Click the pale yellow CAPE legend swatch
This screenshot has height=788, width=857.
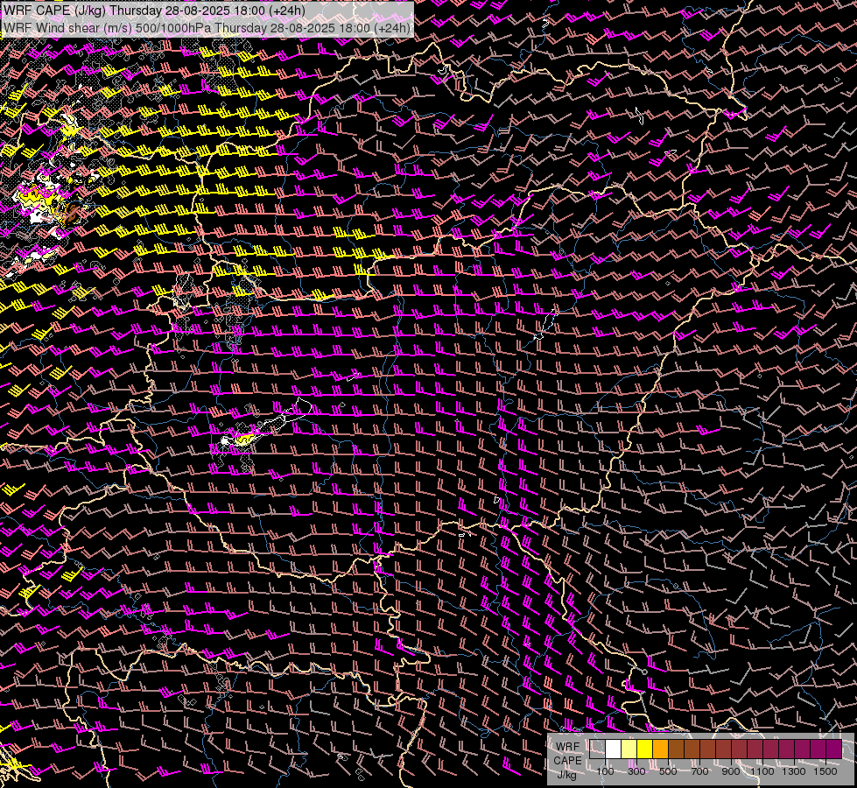coord(629,749)
